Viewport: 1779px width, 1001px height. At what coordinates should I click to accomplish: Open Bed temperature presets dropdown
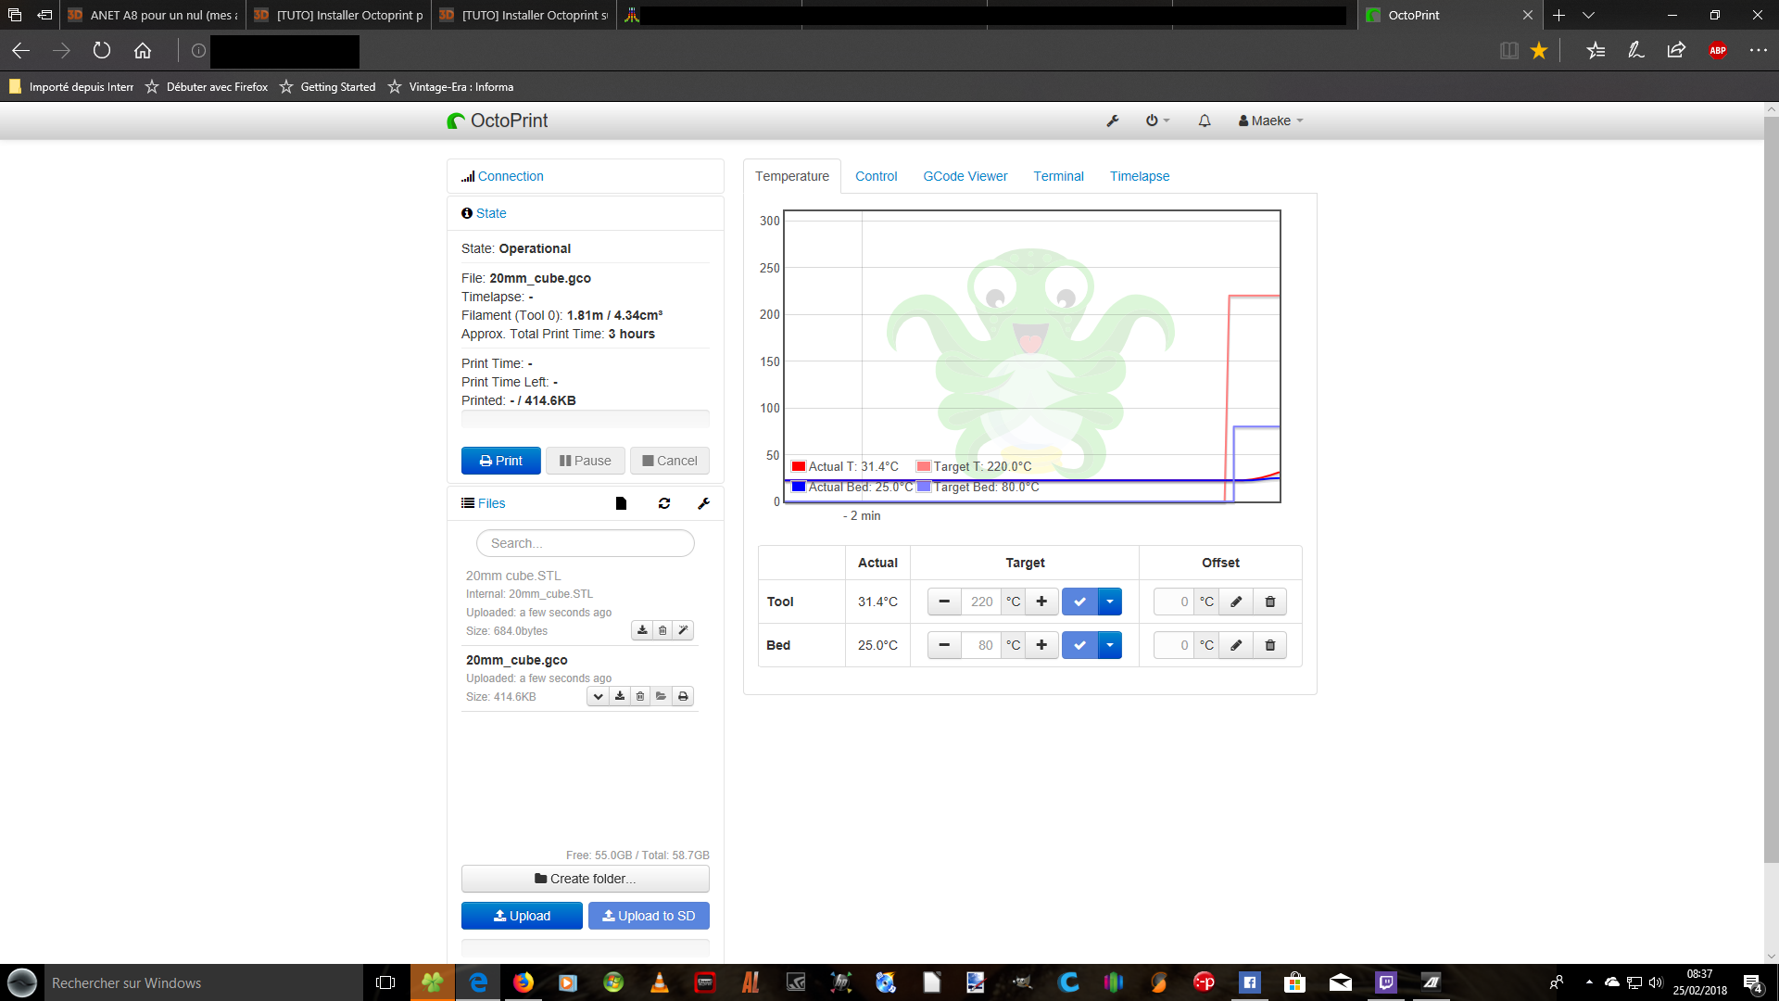[x=1110, y=645]
